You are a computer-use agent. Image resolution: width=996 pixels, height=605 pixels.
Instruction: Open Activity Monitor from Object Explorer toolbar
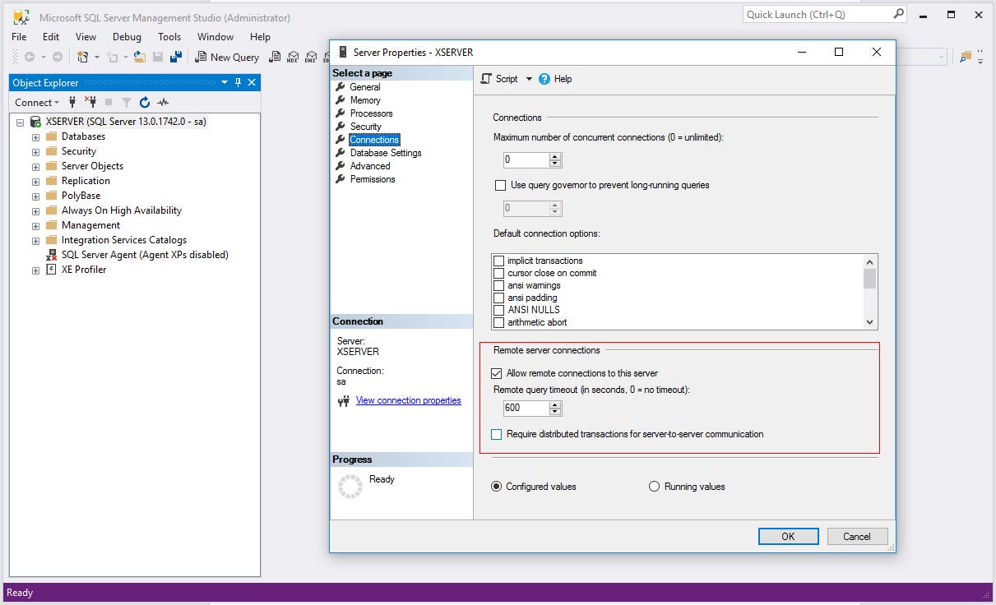point(163,102)
